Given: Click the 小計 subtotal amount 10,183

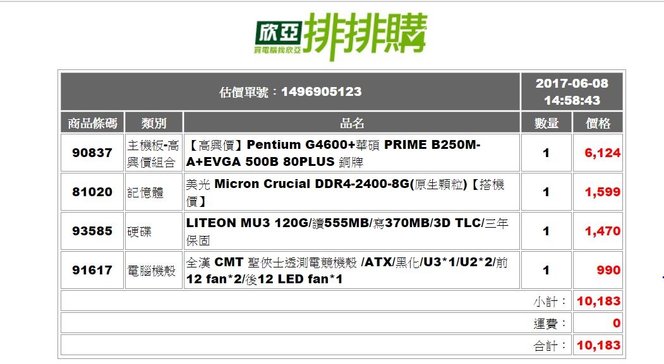Looking at the screenshot, I should click(598, 301).
